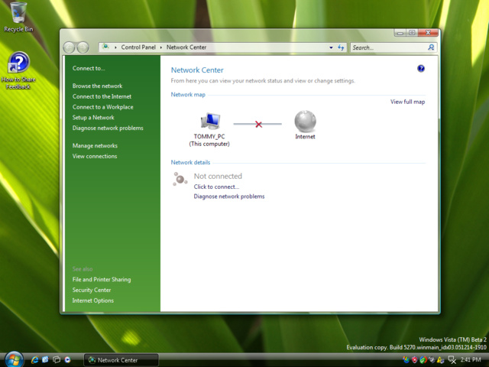Click the refresh arrows in address bar
Viewport: 489px width, 367px height.
(341, 47)
